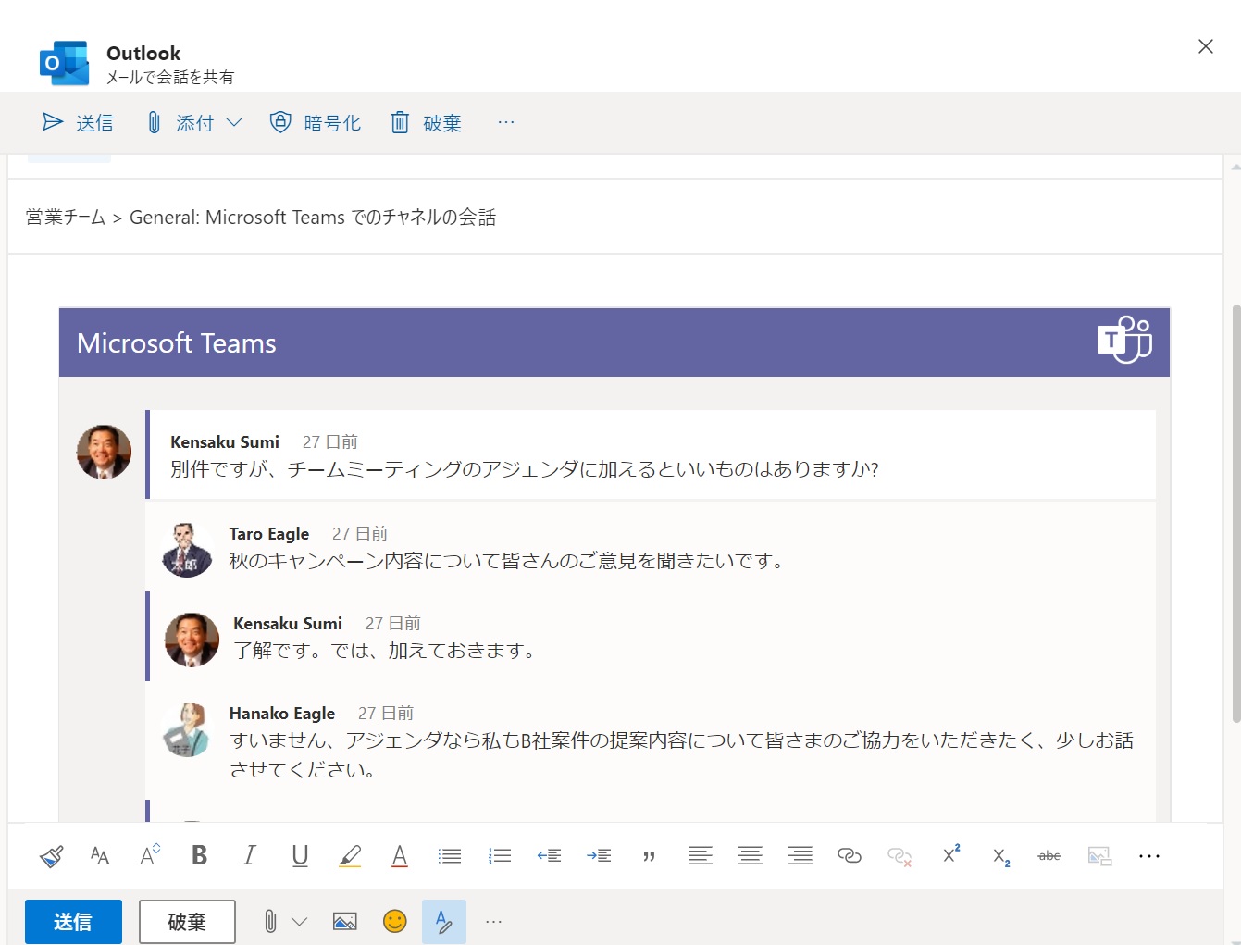Toggle superscript formatting
Screen dimensions: 1241x945
point(950,854)
